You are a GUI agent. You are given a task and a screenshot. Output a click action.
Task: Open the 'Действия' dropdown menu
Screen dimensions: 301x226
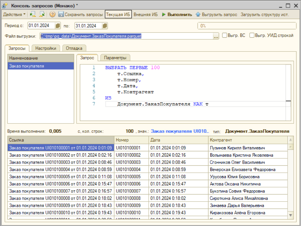point(14,14)
